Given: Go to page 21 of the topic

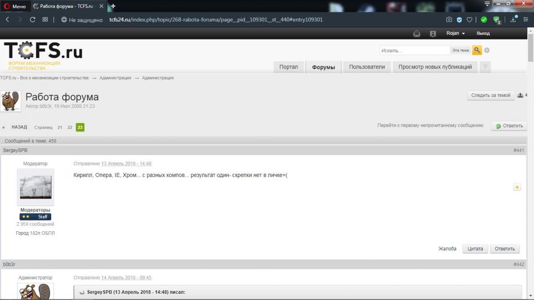Looking at the screenshot, I should (60, 127).
